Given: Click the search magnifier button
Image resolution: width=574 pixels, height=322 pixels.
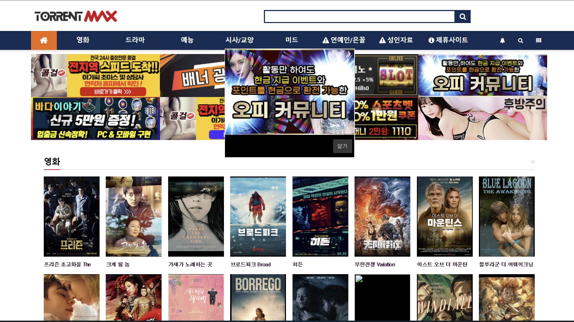Looking at the screenshot, I should pyautogui.click(x=463, y=17).
